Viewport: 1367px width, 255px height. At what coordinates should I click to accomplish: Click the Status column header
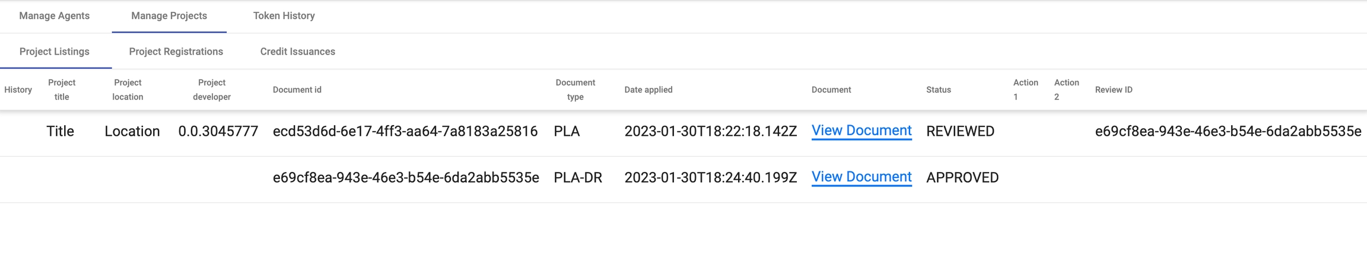click(x=938, y=90)
